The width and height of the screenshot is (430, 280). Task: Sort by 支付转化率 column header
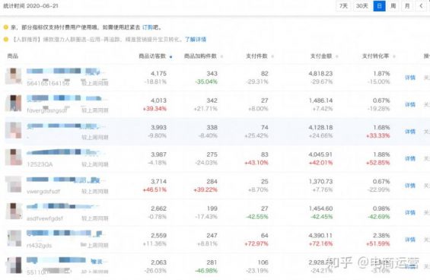tap(378, 56)
